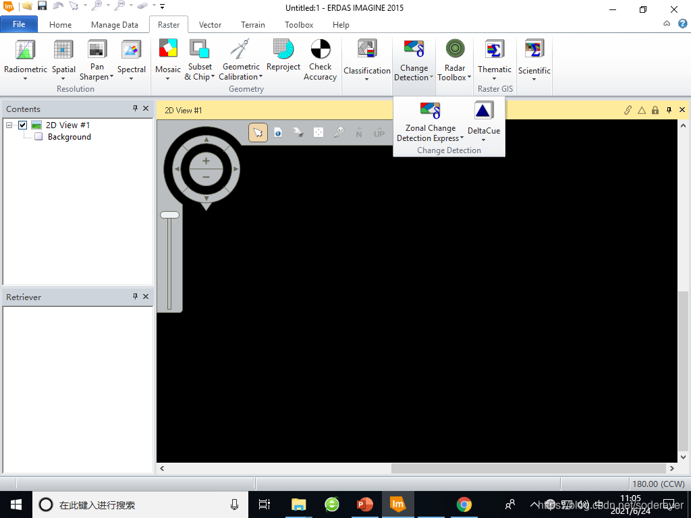Viewport: 691px width, 518px height.
Task: Click the zoom out magnifier in quick access toolbar
Action: click(x=119, y=5)
